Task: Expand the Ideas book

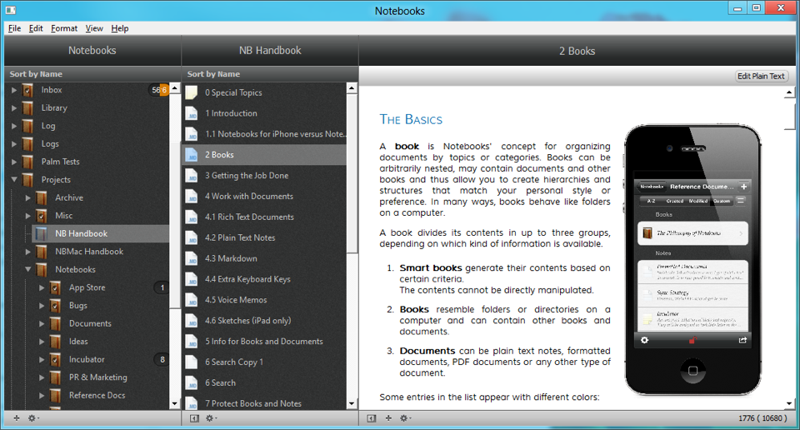Action: pos(42,342)
